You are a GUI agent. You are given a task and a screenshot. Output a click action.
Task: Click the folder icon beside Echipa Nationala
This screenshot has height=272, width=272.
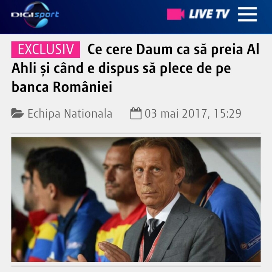pyautogui.click(x=17, y=113)
